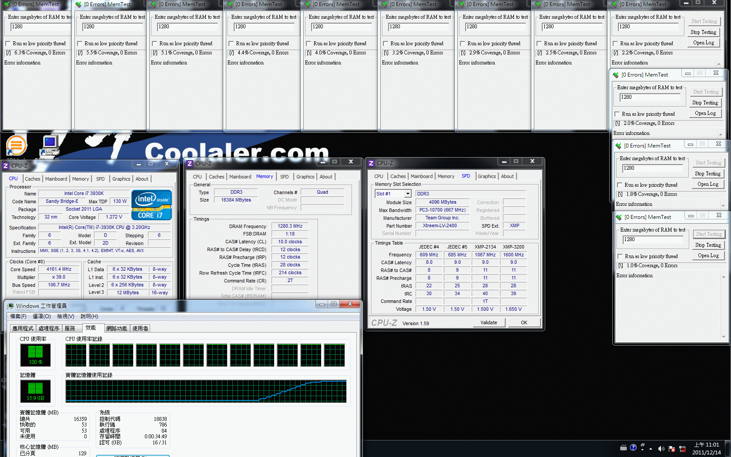The height and width of the screenshot is (457, 731).
Task: Switch to the Caches tab in the CPU-Z CPU window
Action: pos(33,179)
